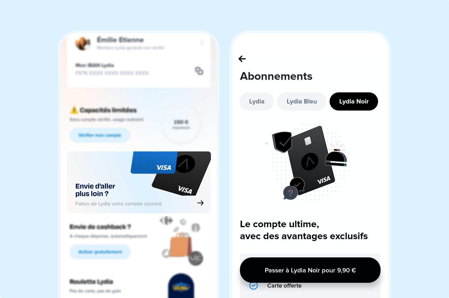
Task: Select the Lydia subscription tab
Action: [x=257, y=102]
